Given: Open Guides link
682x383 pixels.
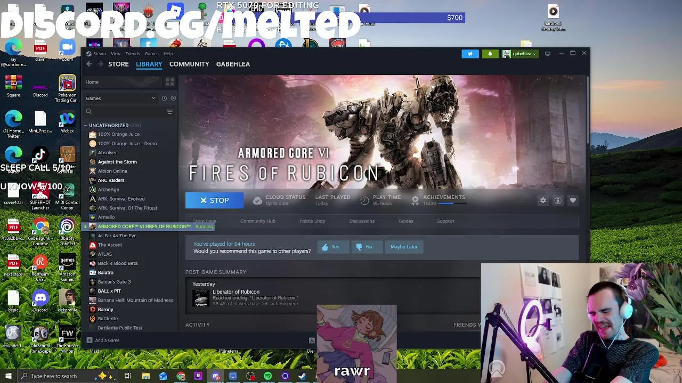Looking at the screenshot, I should click(405, 221).
